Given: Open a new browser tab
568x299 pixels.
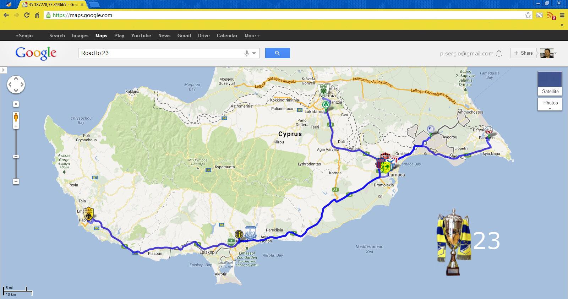Looking at the screenshot, I should pyautogui.click(x=94, y=5).
